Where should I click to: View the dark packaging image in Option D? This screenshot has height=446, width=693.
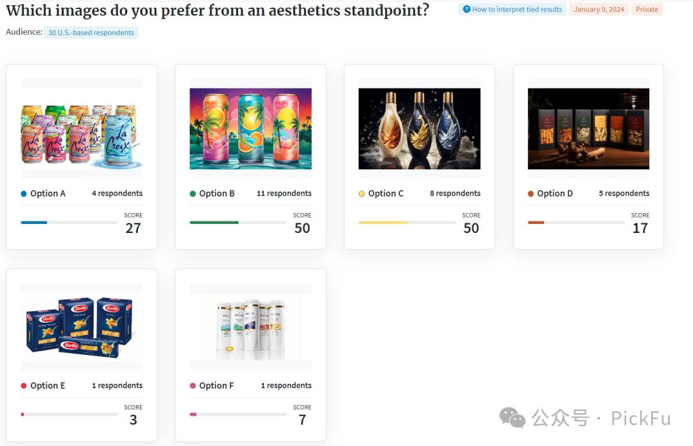click(588, 128)
